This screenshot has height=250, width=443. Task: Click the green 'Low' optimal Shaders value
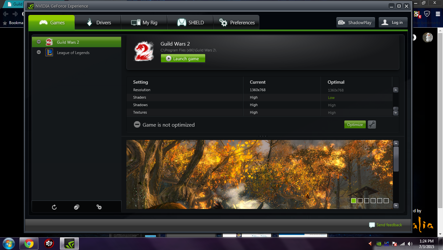tap(331, 98)
